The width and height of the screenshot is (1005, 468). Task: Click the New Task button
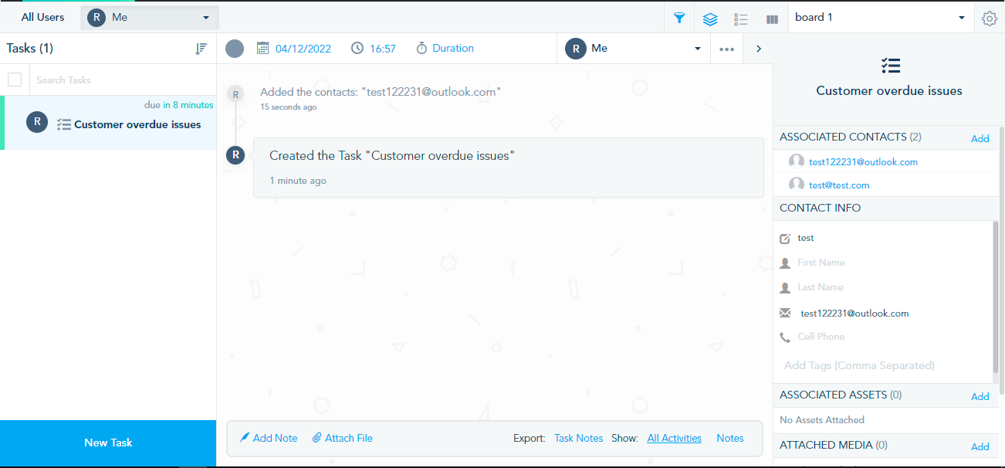click(x=108, y=443)
